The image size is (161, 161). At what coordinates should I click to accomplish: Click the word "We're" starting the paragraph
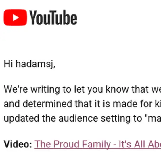point(16,89)
